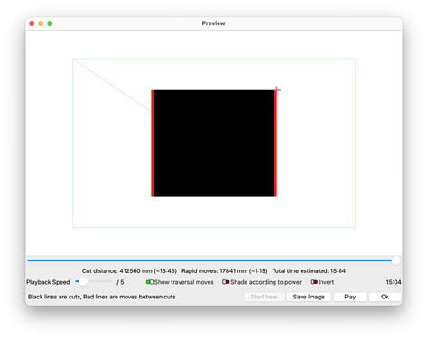Viewport: 428px width, 339px height.
Task: Turn on the Invert switch
Action: [313, 282]
